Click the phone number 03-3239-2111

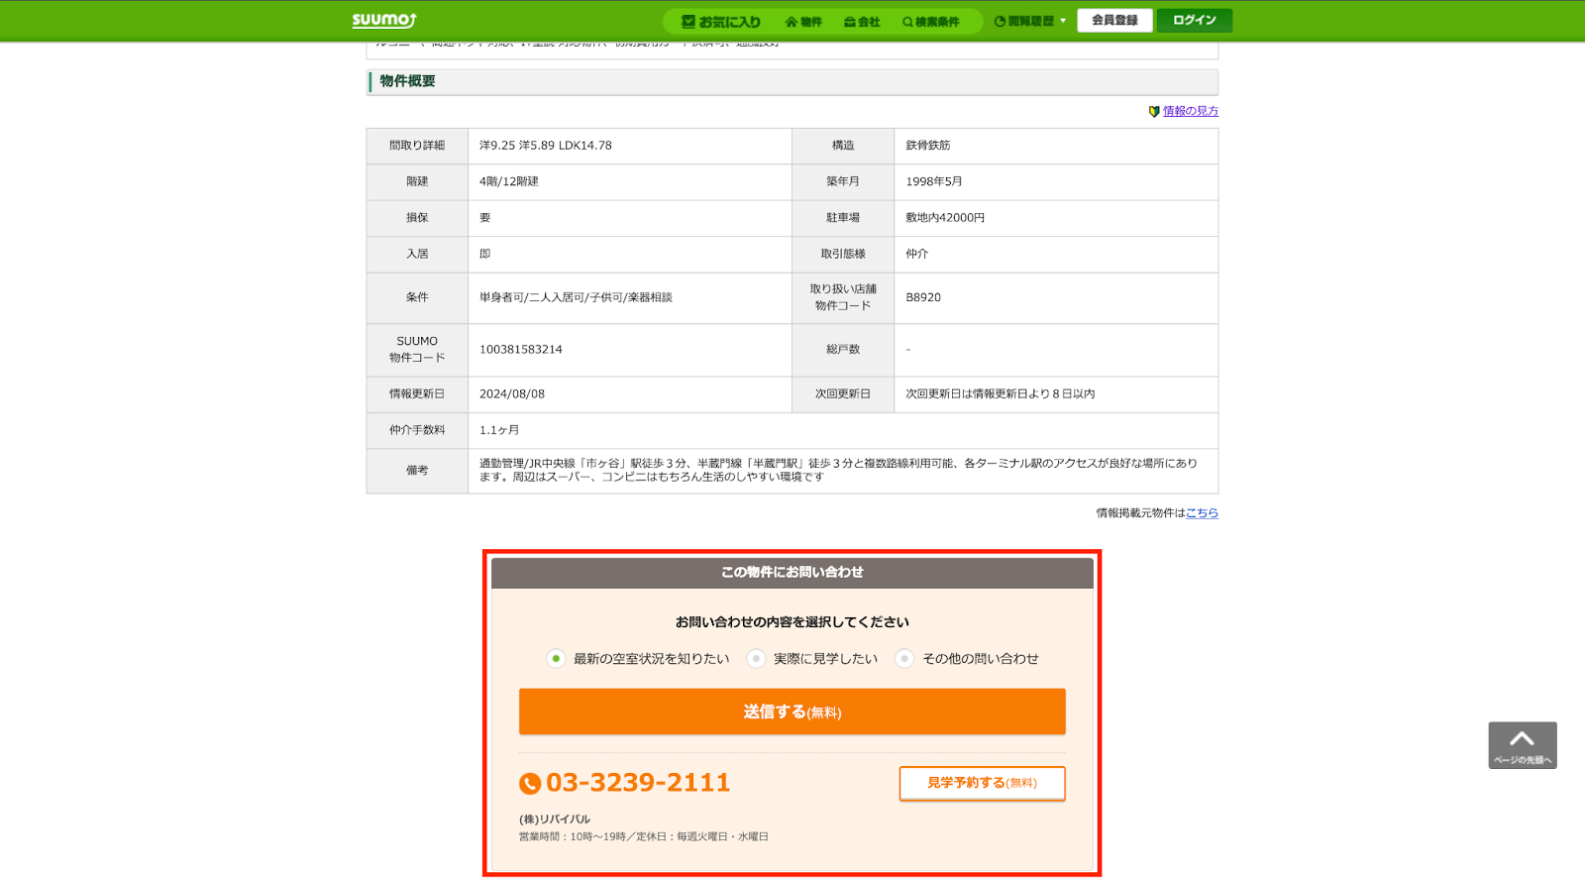[x=638, y=783]
